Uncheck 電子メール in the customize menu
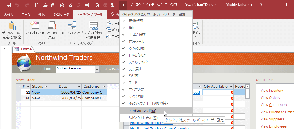 point(156,41)
